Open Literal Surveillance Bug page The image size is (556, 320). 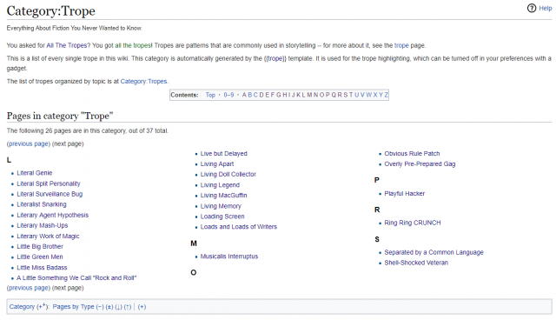tap(50, 194)
